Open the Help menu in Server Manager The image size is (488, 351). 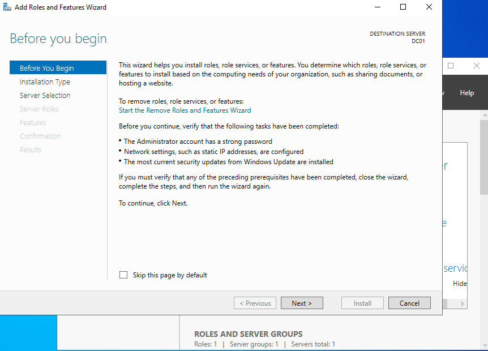click(x=466, y=93)
